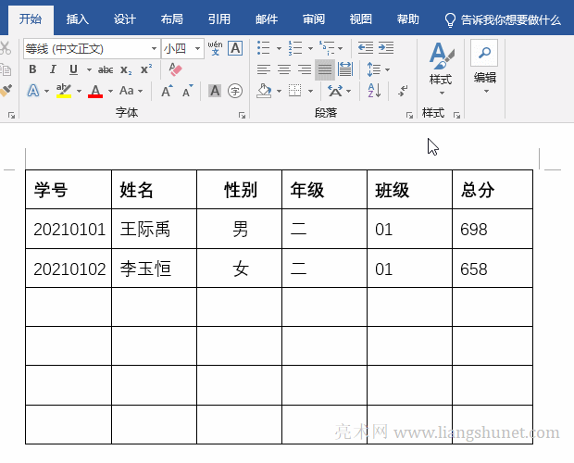The image size is (574, 463).
Task: Apply yellow text highlight color
Action: point(64,91)
